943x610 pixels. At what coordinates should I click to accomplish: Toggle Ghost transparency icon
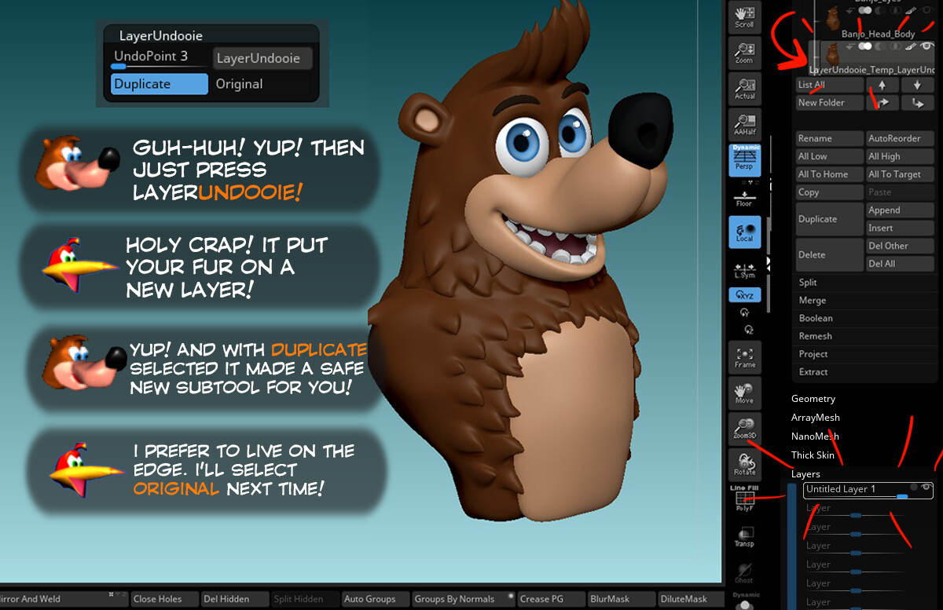pos(744,572)
